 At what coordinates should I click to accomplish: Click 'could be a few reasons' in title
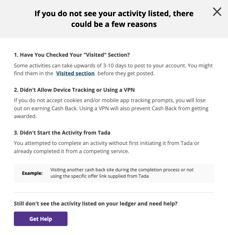point(114,24)
